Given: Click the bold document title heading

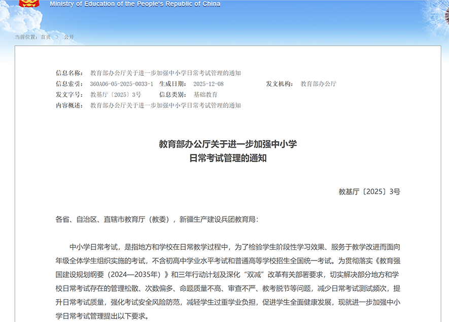Looking at the screenshot, I should point(228,151).
